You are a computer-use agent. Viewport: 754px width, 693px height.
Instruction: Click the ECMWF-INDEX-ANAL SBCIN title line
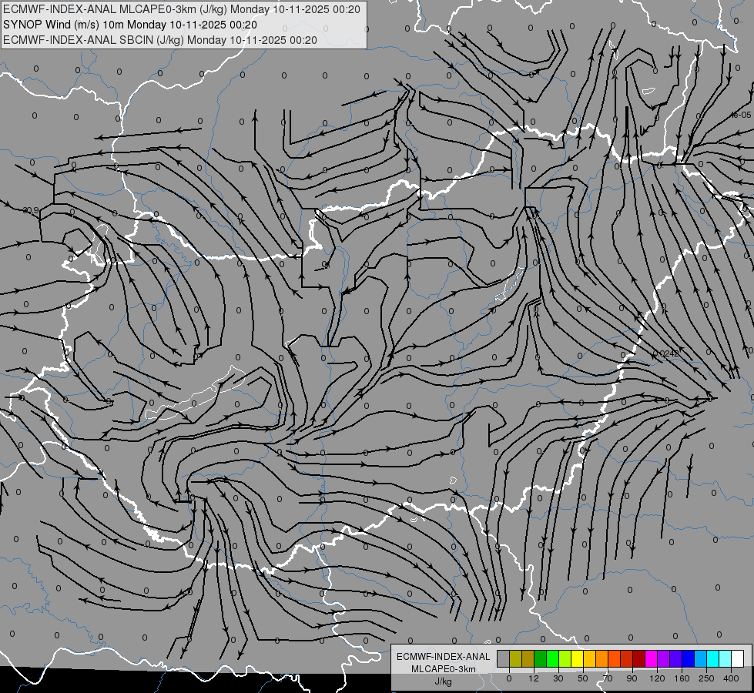click(x=160, y=40)
